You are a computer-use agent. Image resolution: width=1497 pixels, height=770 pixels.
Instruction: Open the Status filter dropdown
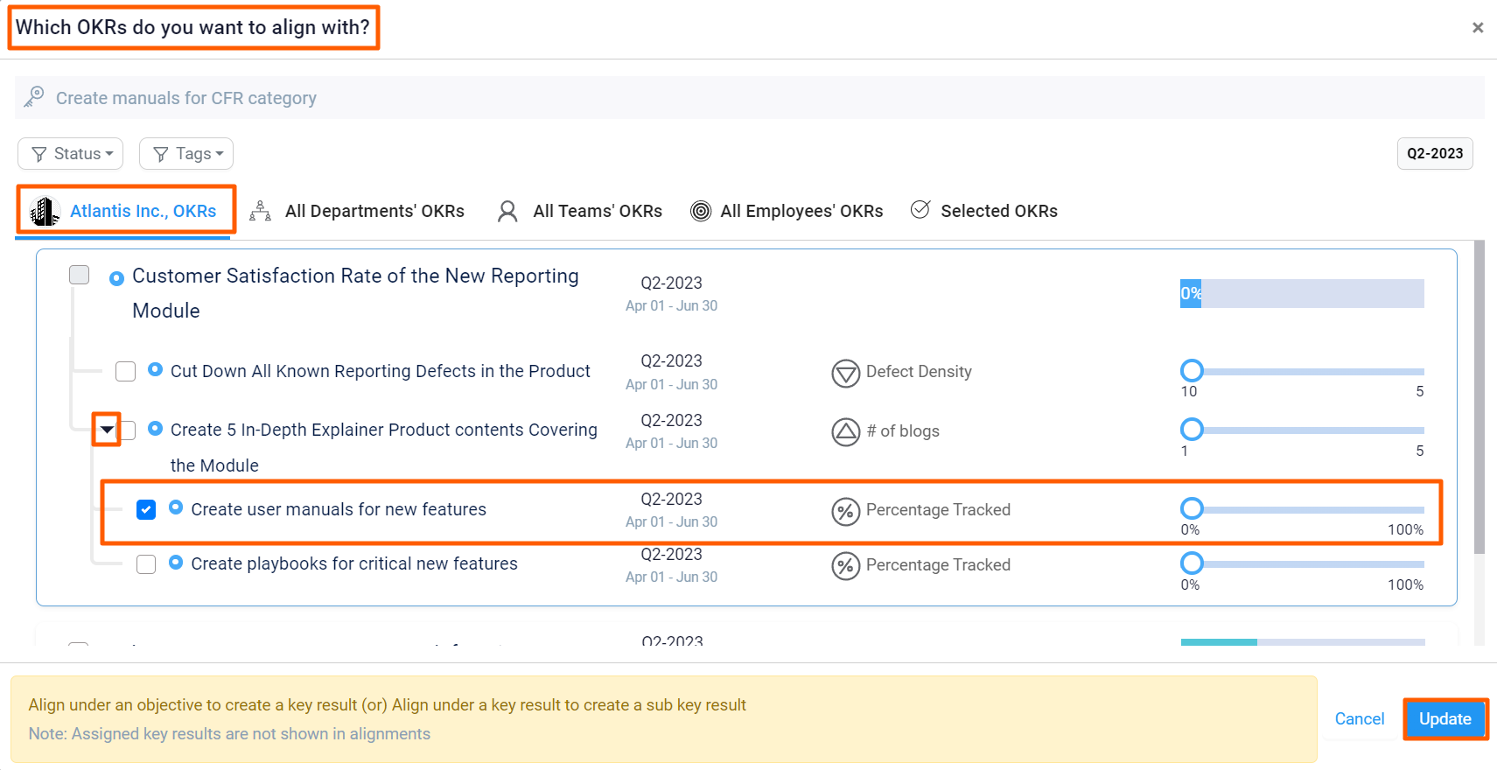(71, 154)
